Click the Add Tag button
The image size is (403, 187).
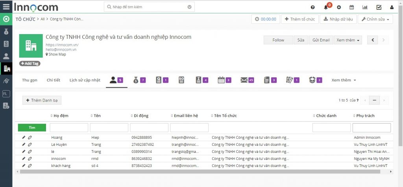coord(30,64)
